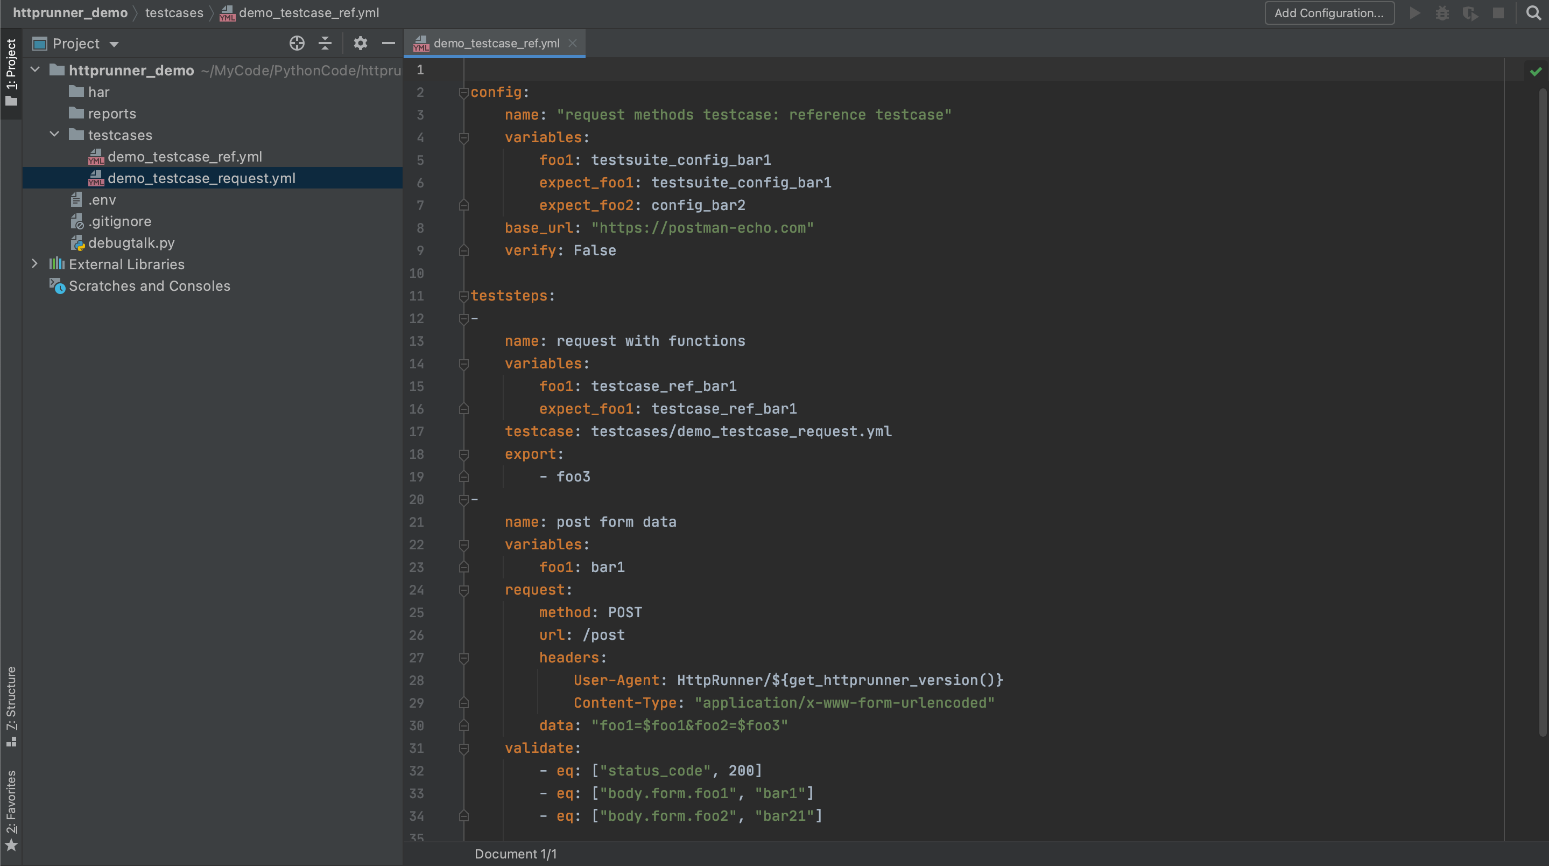Viewport: 1549px width, 866px height.
Task: Click the green inspection checkmark indicator
Action: [1536, 71]
